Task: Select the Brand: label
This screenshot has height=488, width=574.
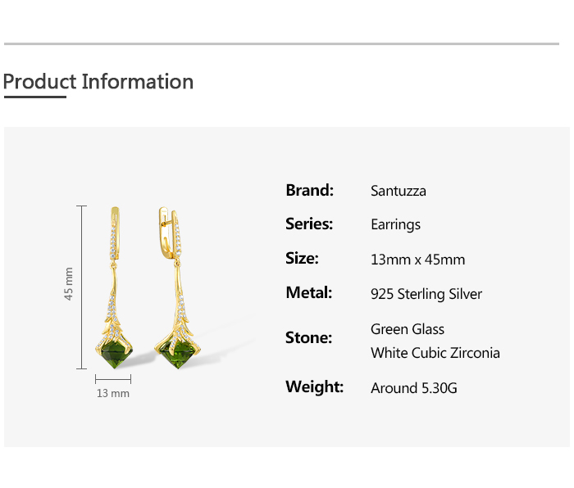Action: click(309, 191)
